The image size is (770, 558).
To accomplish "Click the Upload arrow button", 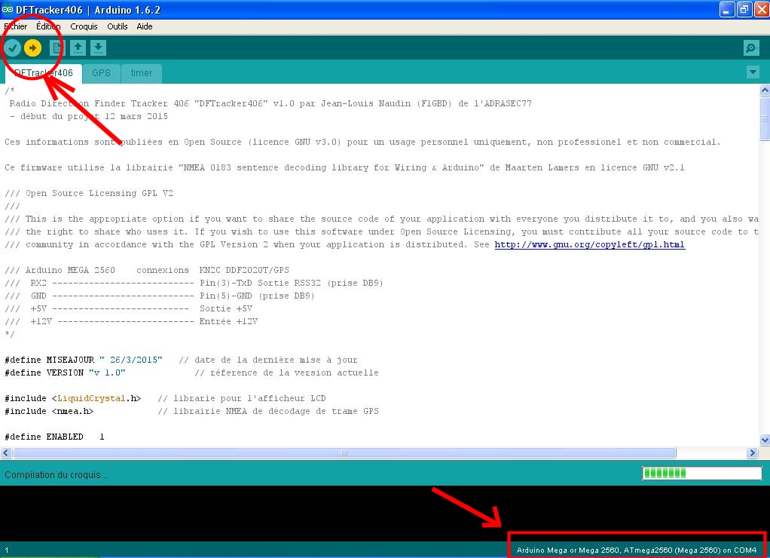I will 33,48.
